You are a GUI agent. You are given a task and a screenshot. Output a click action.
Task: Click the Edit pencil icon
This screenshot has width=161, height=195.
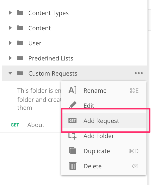[72, 105]
